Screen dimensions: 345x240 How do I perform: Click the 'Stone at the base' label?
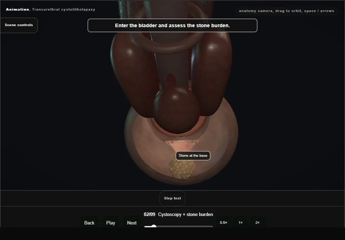tap(193, 156)
